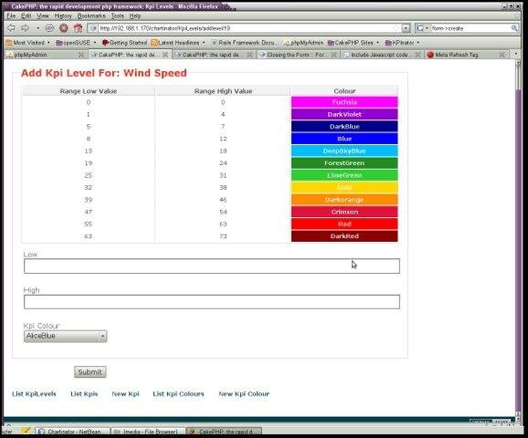Click the URL address bar

[244, 28]
